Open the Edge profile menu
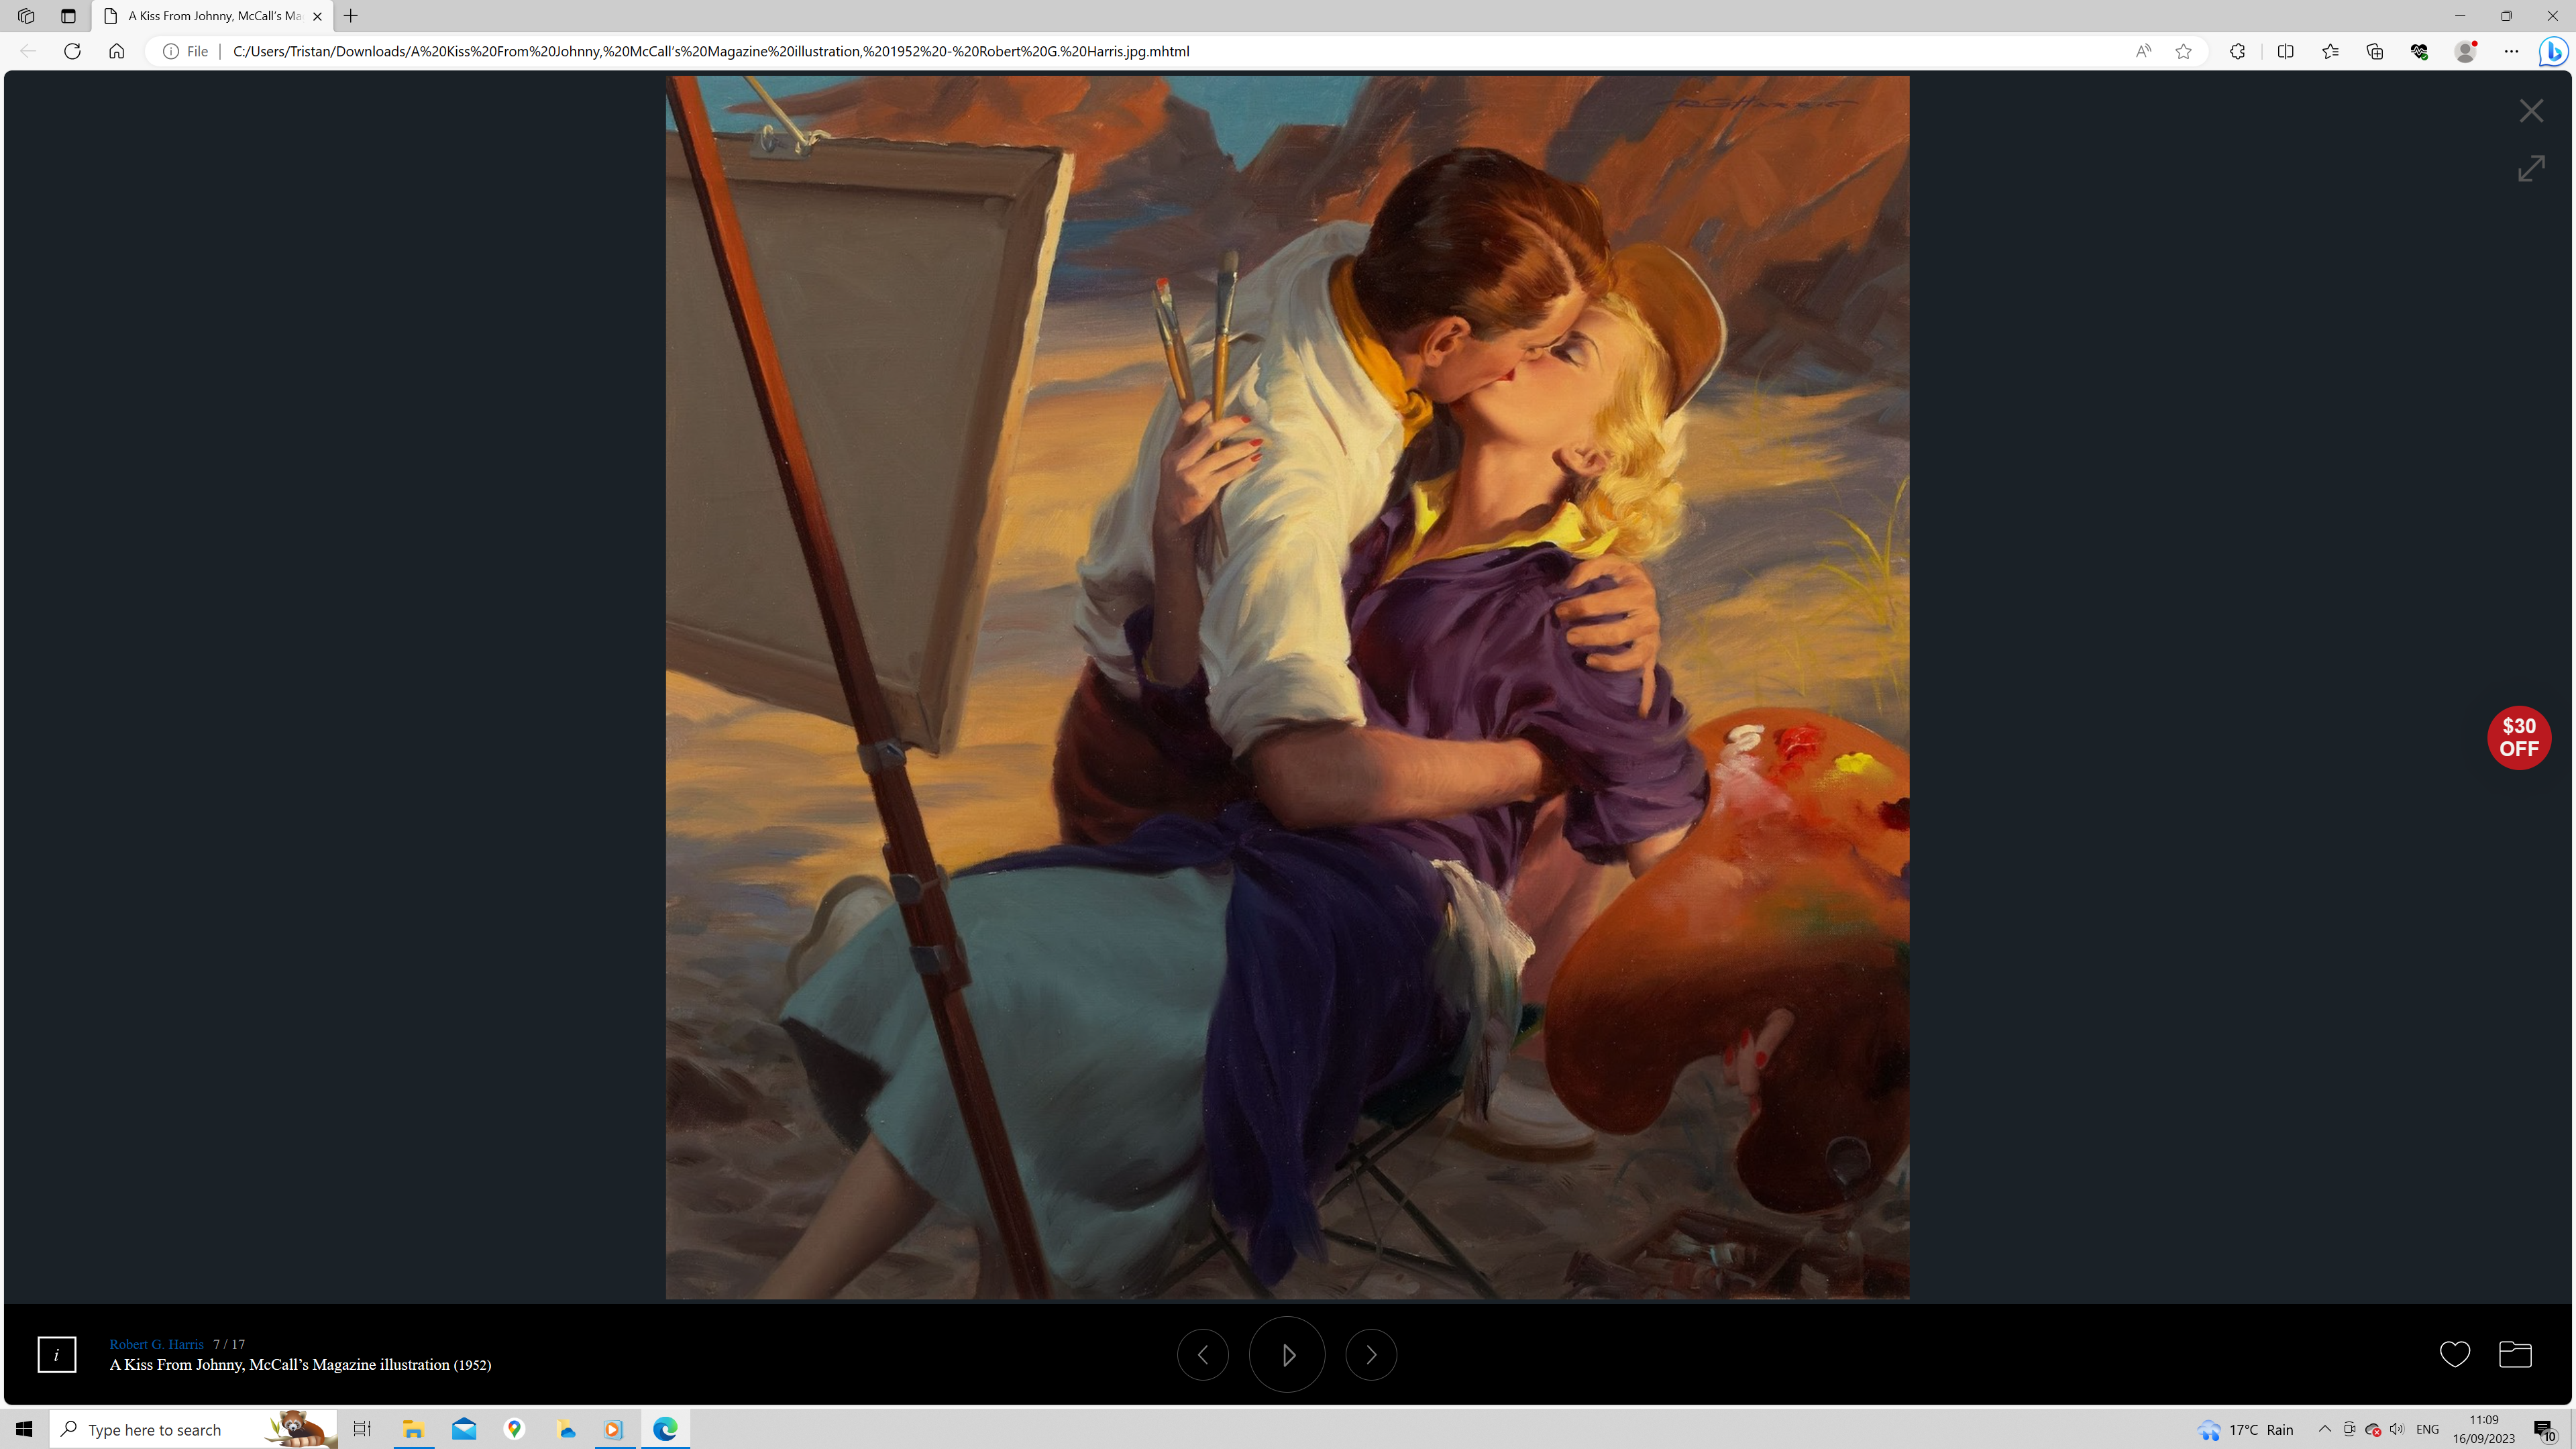This screenshot has width=2576, height=1449. pos(2466,51)
